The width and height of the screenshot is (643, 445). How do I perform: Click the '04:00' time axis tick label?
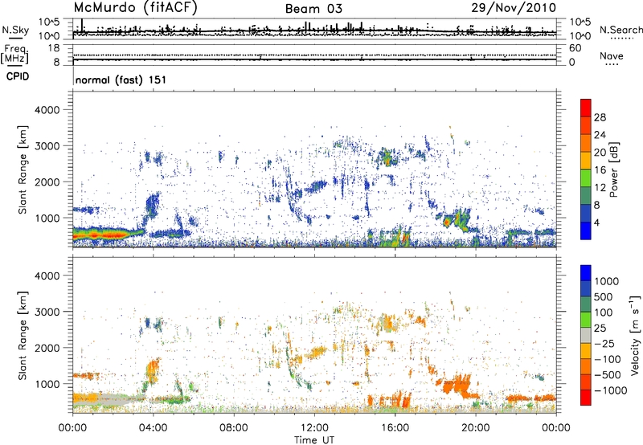click(x=153, y=428)
